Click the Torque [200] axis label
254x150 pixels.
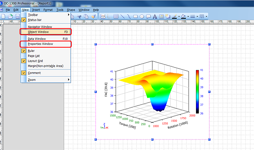tap(127, 125)
